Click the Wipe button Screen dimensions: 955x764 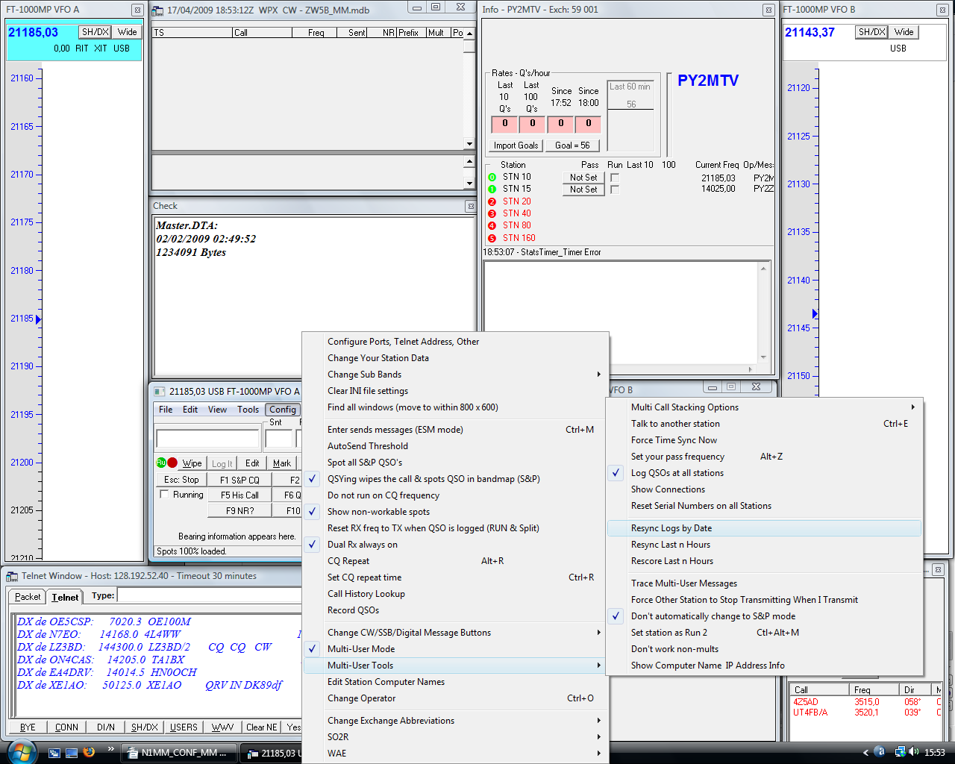coord(192,463)
